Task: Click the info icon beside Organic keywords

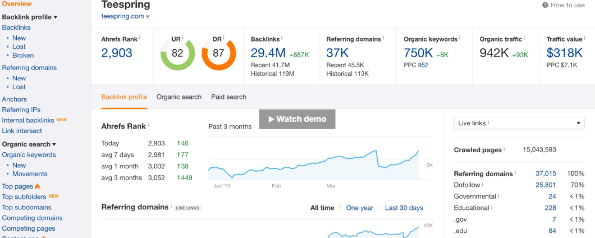Action: click(x=460, y=38)
